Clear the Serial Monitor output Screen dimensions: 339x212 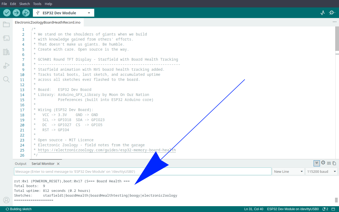click(x=329, y=163)
